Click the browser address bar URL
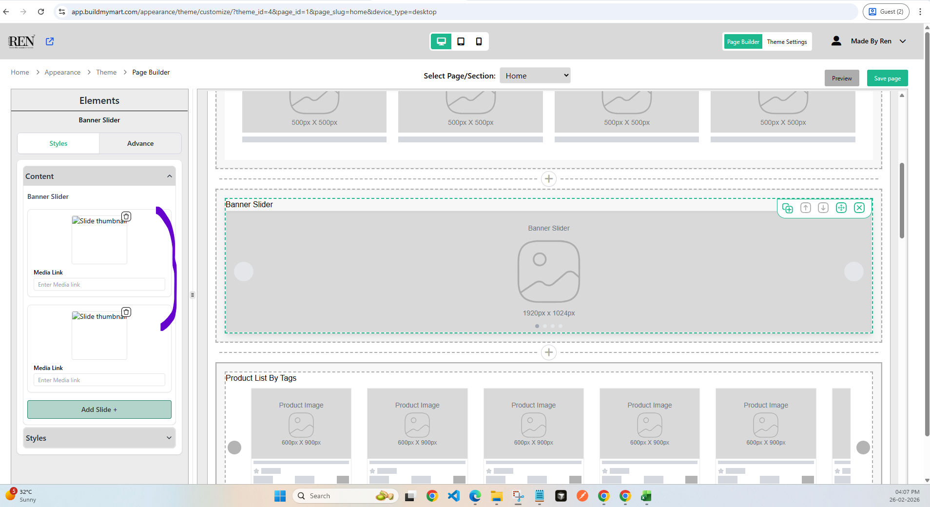930x507 pixels. coord(254,12)
